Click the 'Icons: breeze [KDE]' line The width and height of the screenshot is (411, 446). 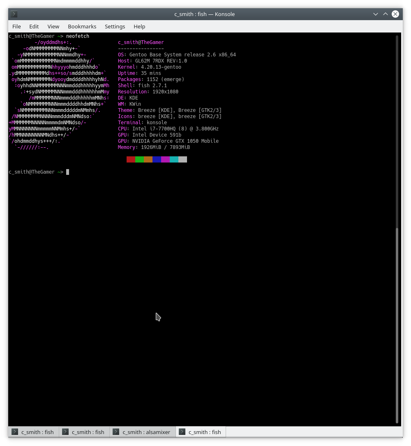coord(170,116)
